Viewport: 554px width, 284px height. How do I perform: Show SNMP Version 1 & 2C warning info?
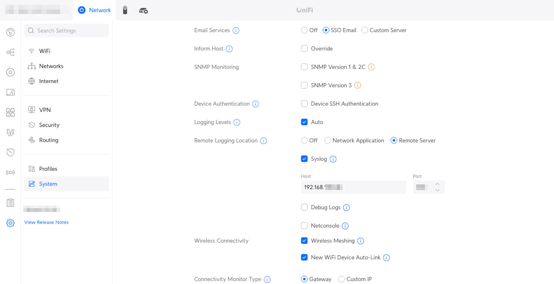[371, 67]
